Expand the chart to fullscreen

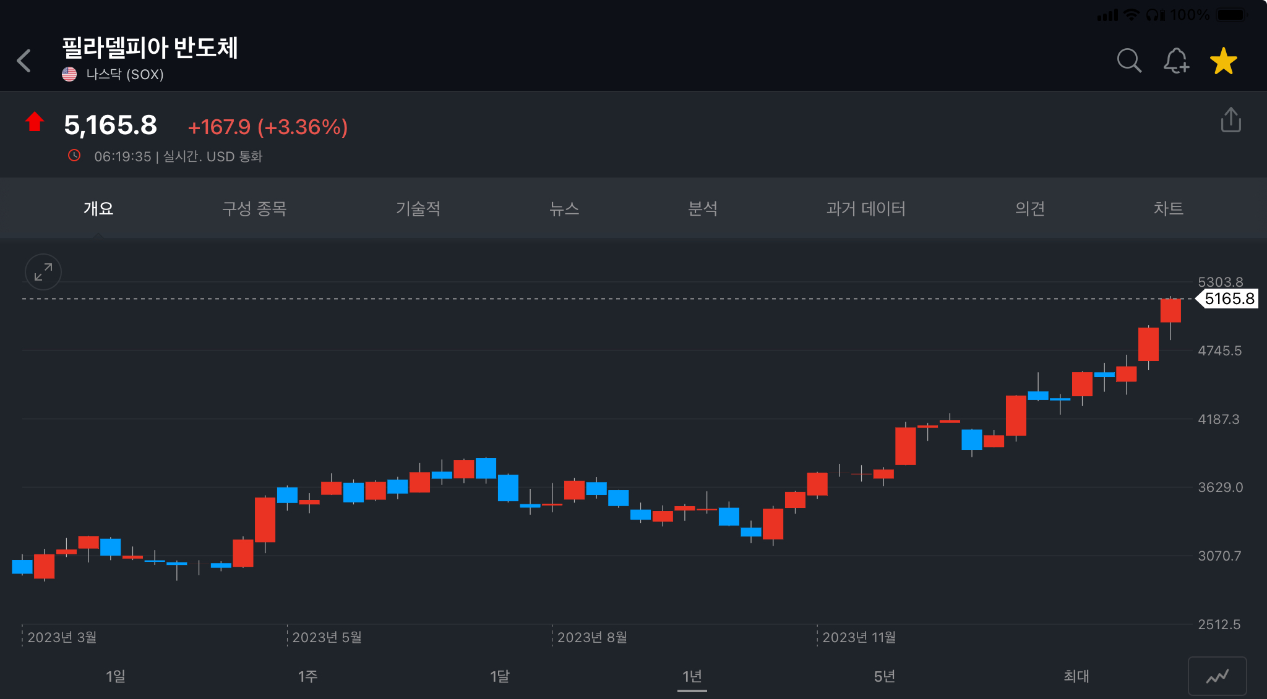(43, 272)
